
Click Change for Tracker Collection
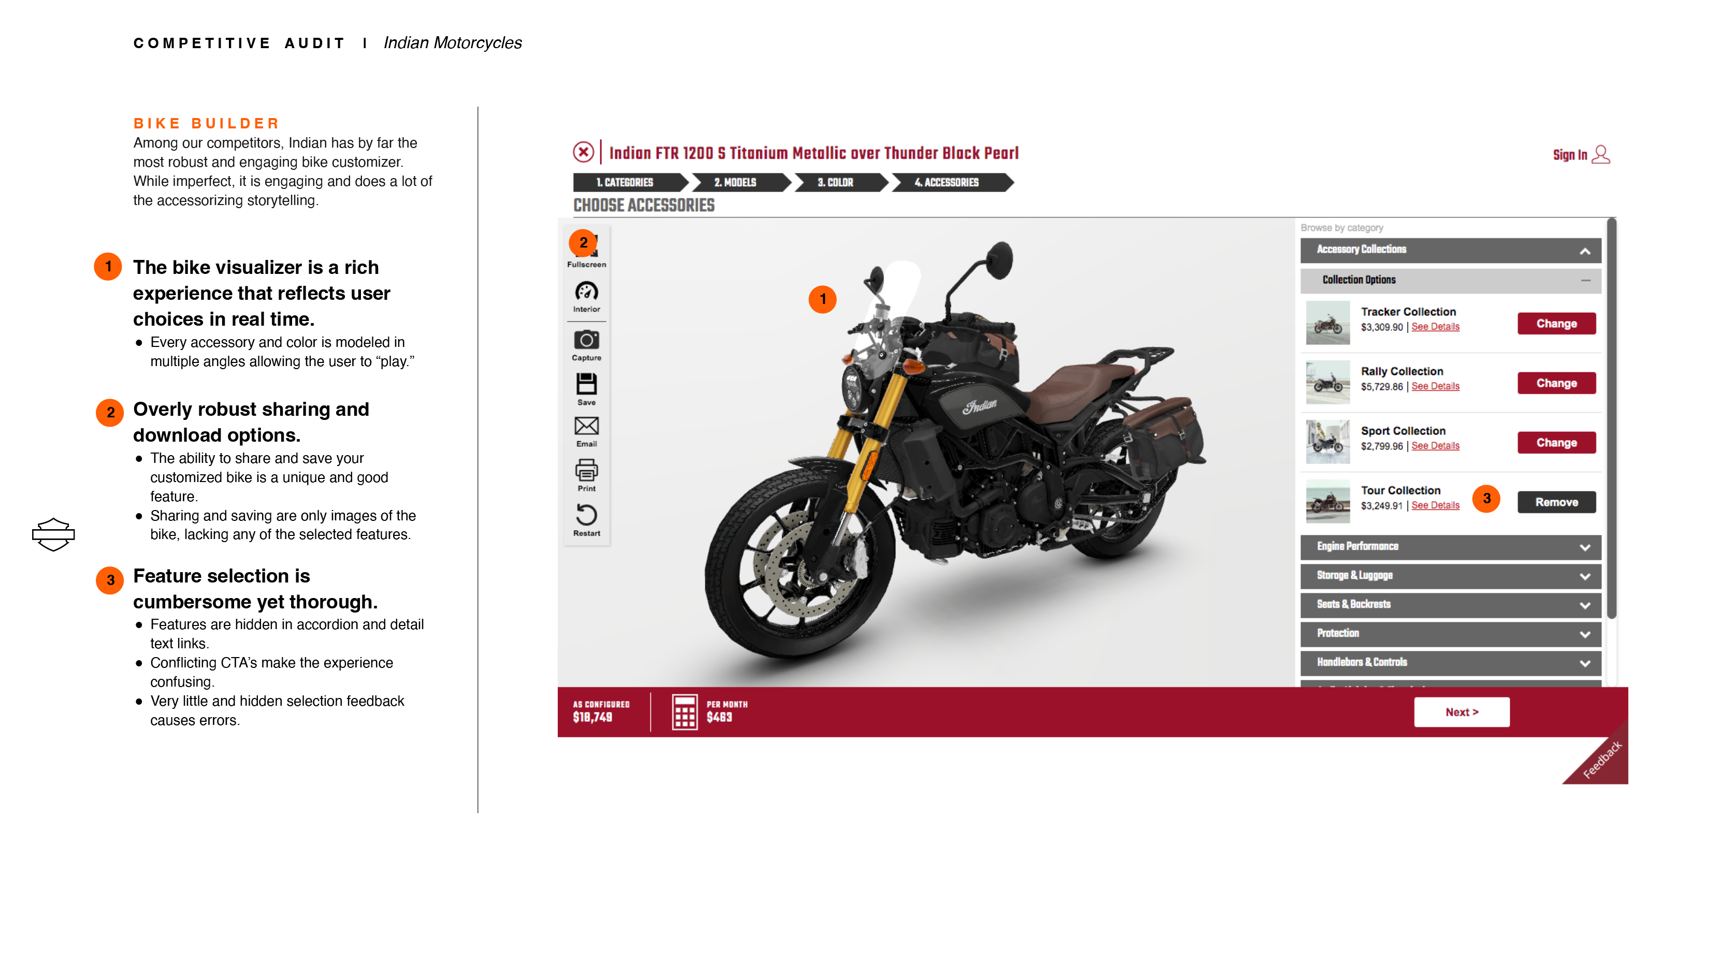[1556, 324]
